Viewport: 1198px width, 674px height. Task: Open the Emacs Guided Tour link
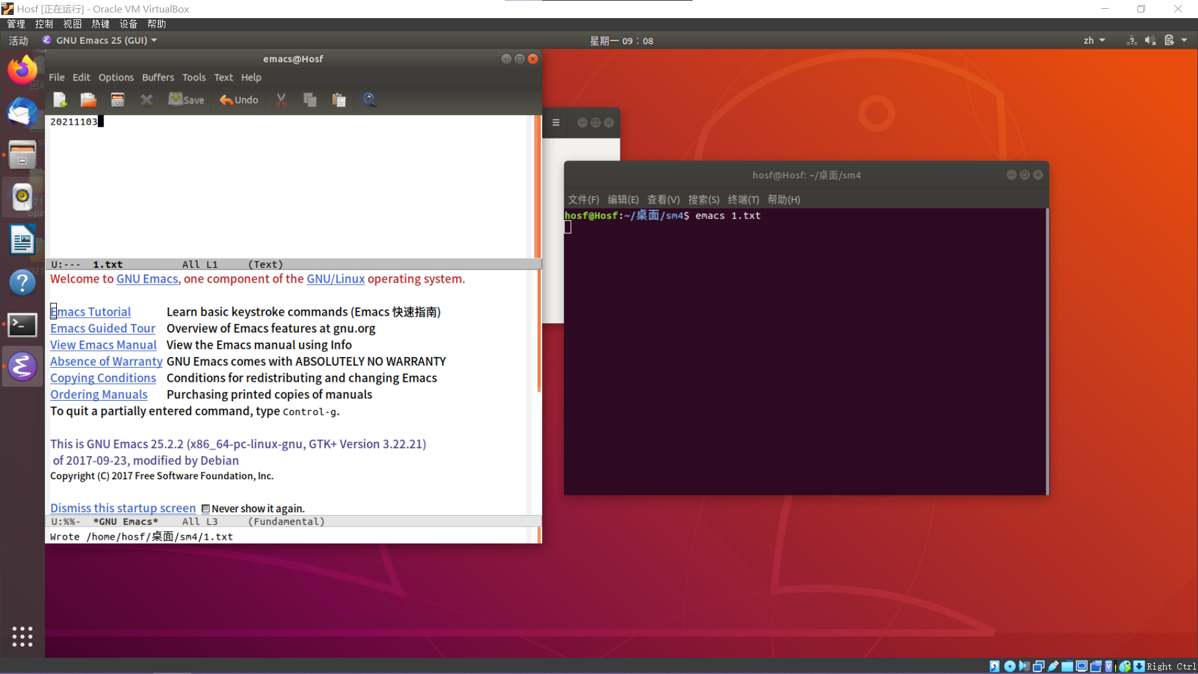coord(103,328)
